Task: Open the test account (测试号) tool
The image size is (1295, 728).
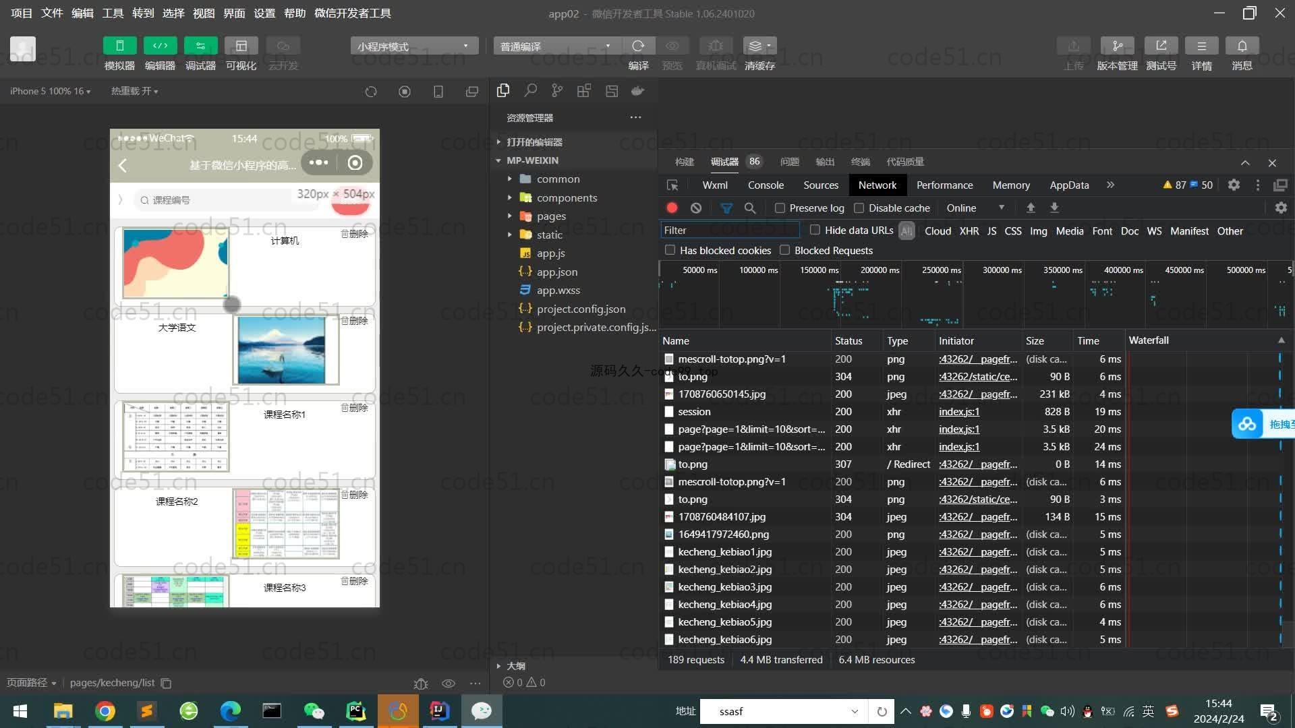Action: point(1161,46)
